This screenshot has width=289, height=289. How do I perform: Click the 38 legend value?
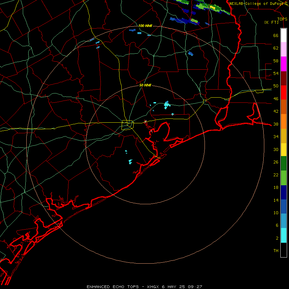point(276,124)
